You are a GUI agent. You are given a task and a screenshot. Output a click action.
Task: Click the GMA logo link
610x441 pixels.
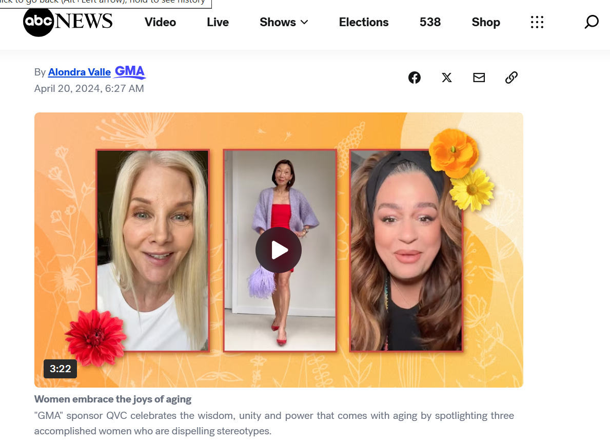[130, 72]
